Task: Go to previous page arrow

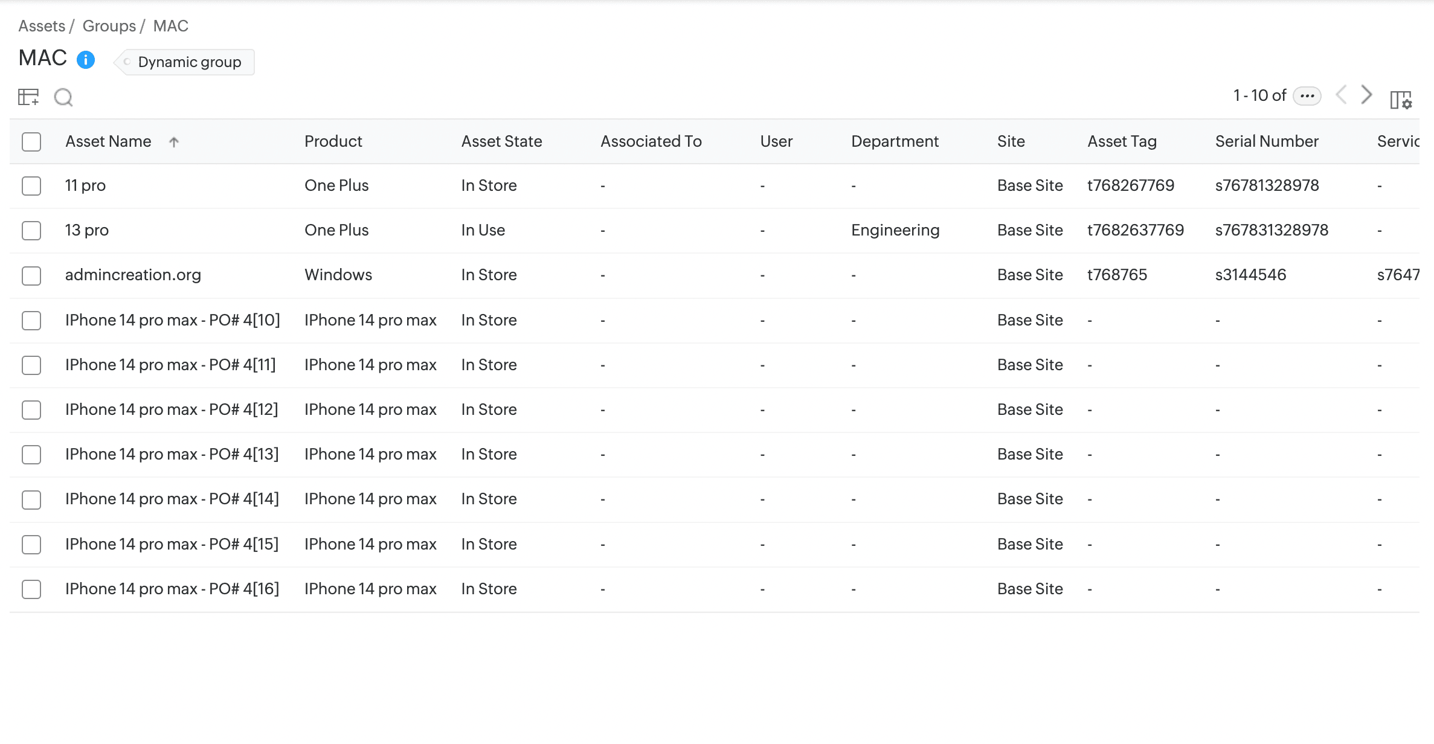Action: pyautogui.click(x=1341, y=95)
